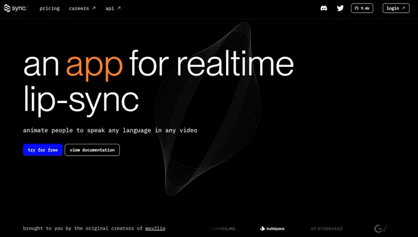Click the view documentation button
The image size is (418, 237).
[x=92, y=150]
